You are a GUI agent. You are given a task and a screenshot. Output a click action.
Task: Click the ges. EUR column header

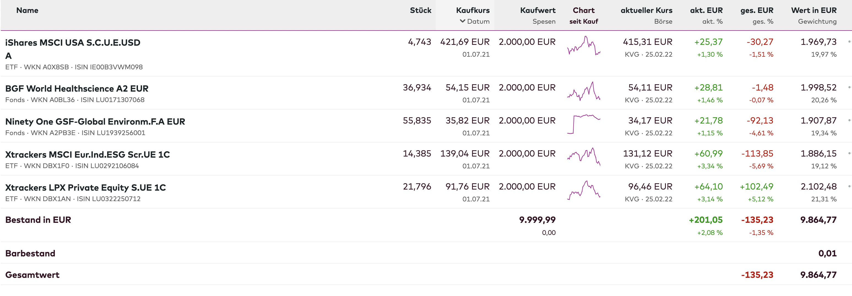click(757, 10)
